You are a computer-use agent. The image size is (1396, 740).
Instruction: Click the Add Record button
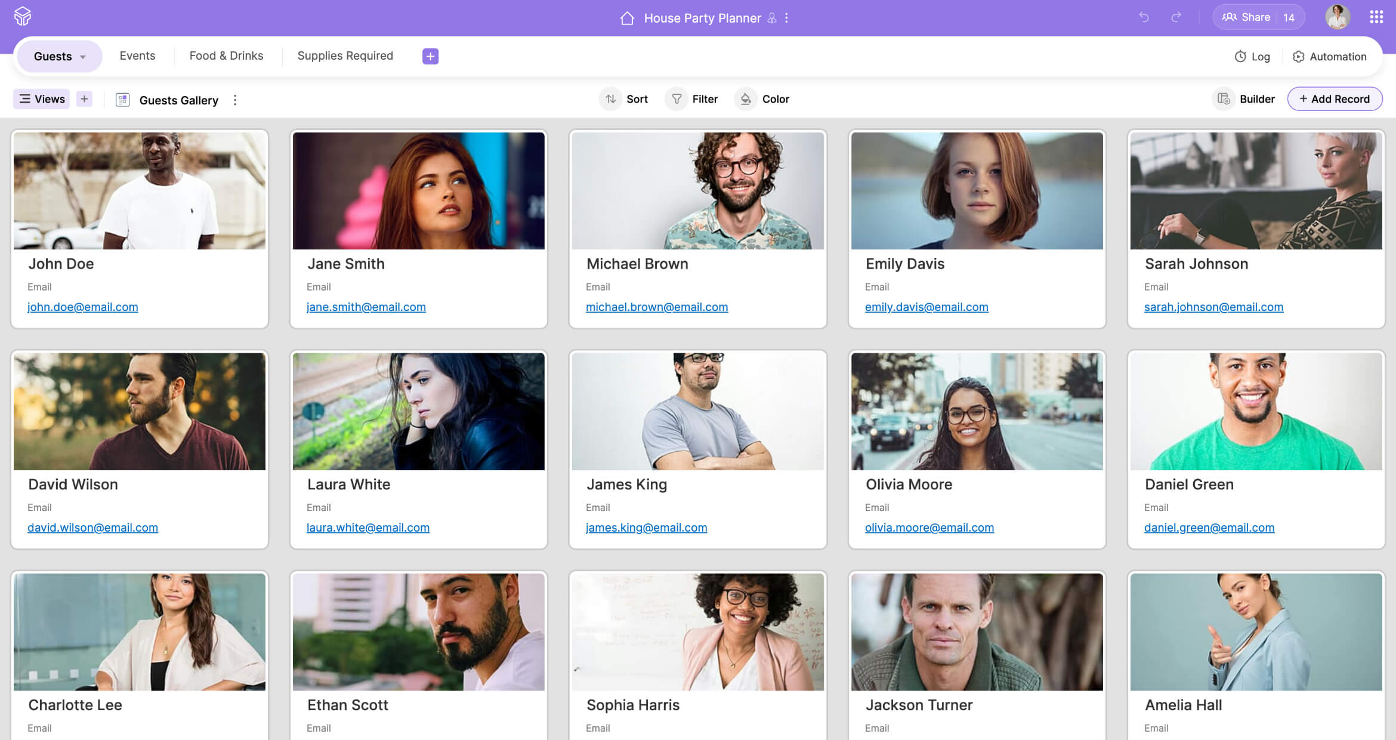click(x=1335, y=99)
